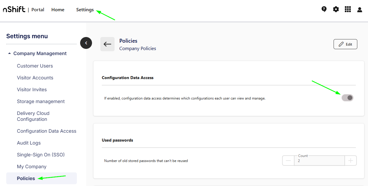Screen dimensions: 368x186
Task: Open the help icon in the top bar
Action: pos(324,9)
